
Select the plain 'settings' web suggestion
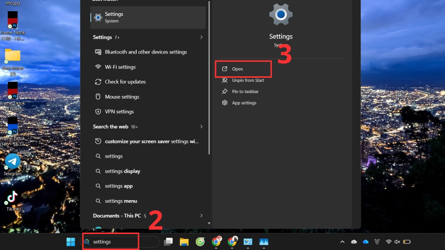pos(109,156)
